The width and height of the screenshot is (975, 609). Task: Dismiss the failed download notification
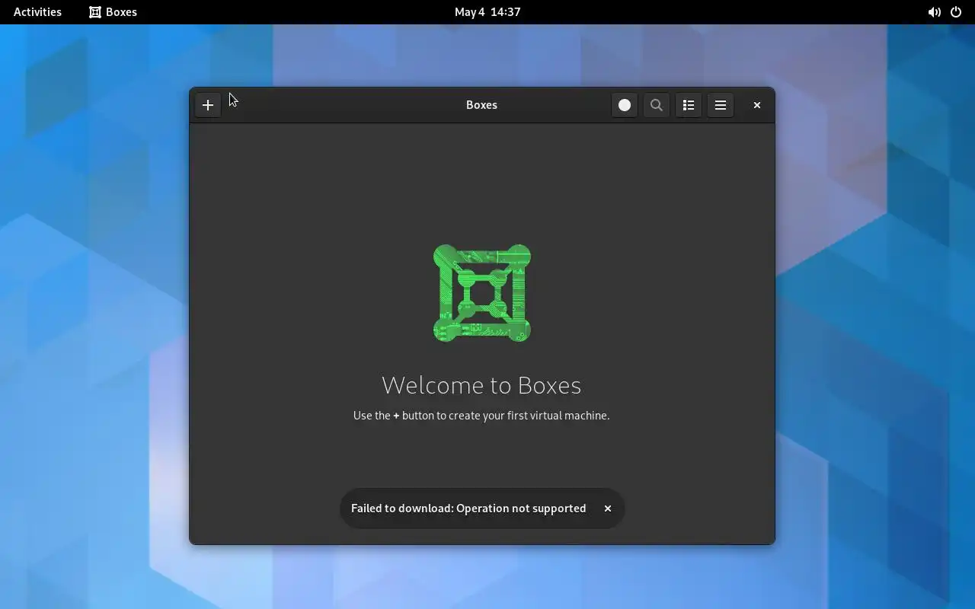608,509
